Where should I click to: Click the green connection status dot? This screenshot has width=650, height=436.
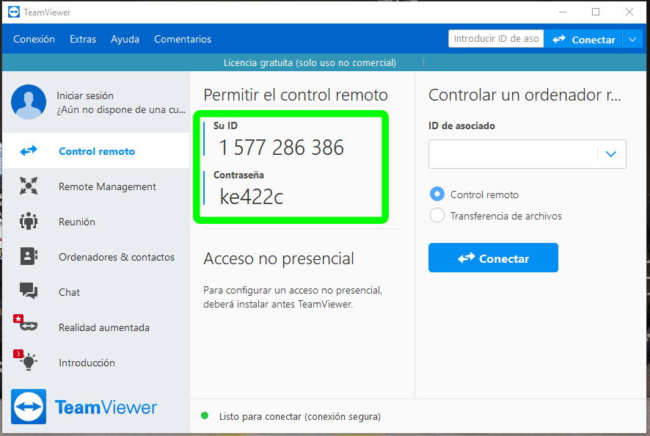[205, 415]
